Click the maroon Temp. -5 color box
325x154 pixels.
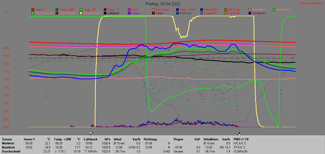[x=105, y=10]
